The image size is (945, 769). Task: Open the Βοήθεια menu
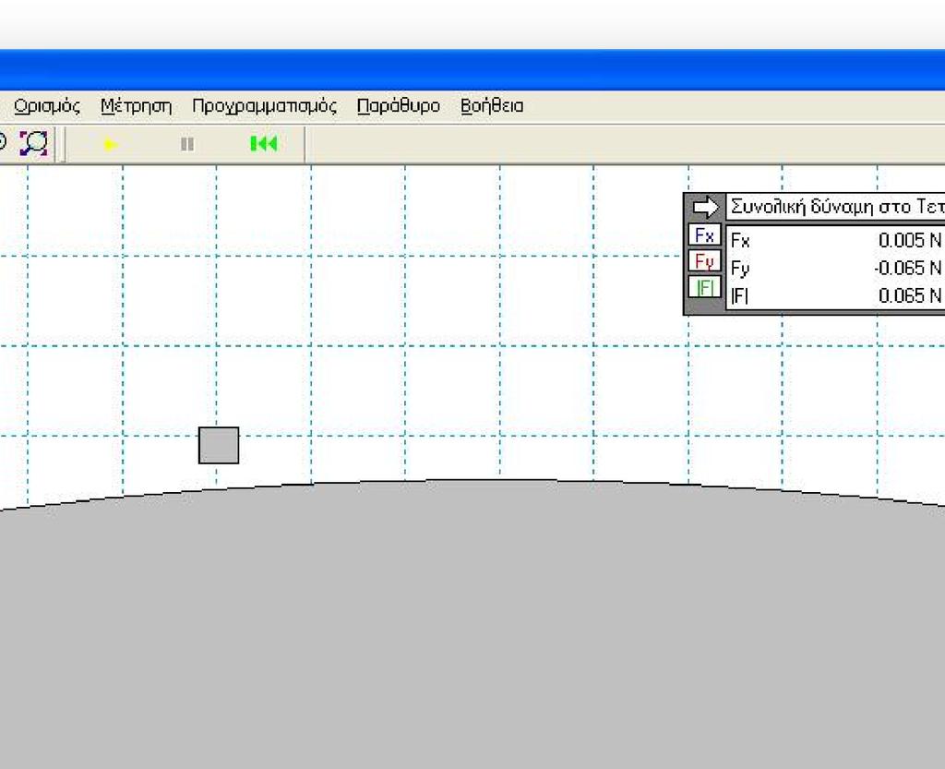click(x=492, y=106)
